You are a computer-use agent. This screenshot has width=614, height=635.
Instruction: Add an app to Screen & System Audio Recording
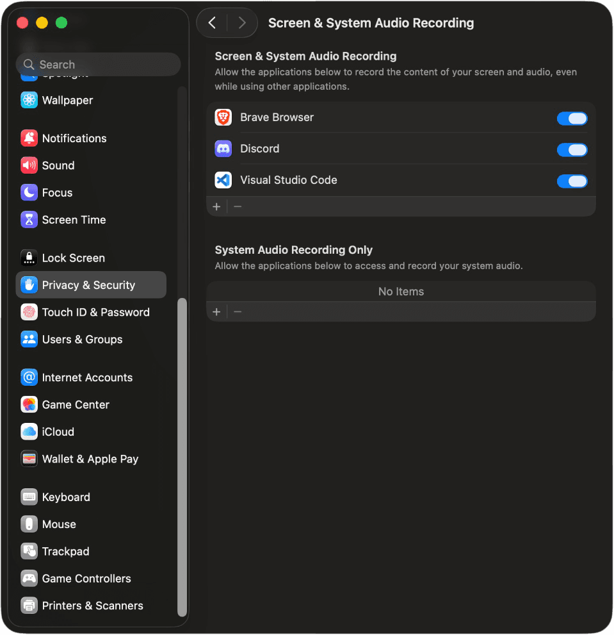pyautogui.click(x=216, y=206)
